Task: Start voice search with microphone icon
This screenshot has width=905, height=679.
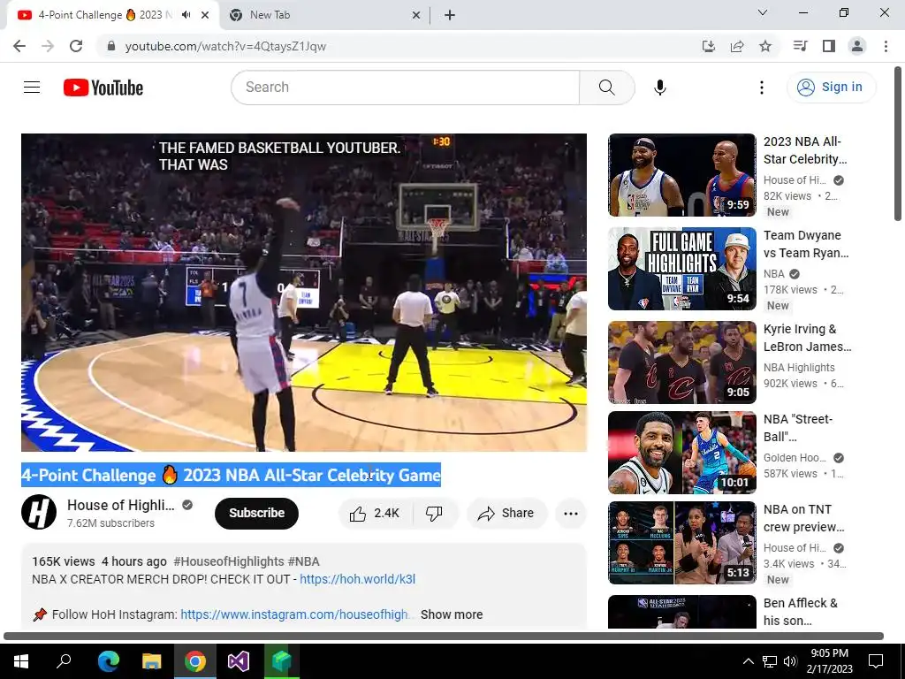Action: (660, 88)
